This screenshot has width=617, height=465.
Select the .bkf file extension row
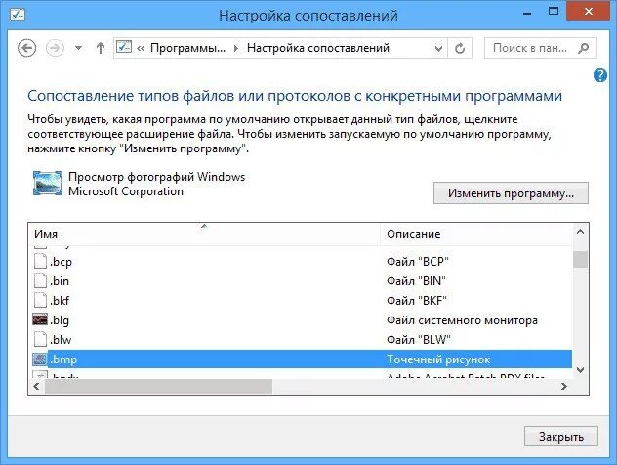point(301,301)
